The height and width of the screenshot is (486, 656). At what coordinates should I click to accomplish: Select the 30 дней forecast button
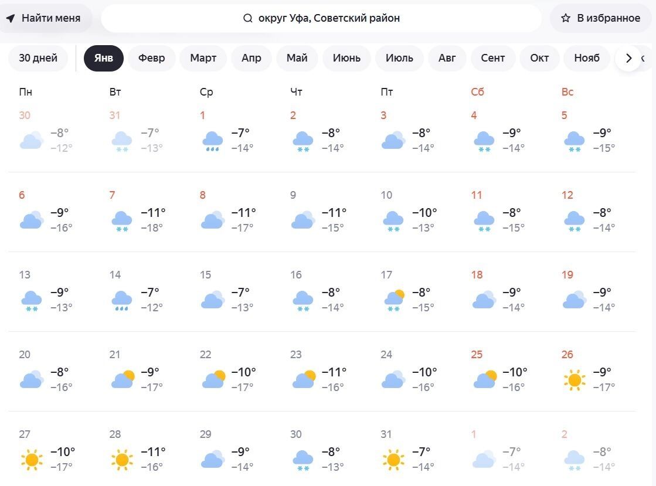(38, 58)
